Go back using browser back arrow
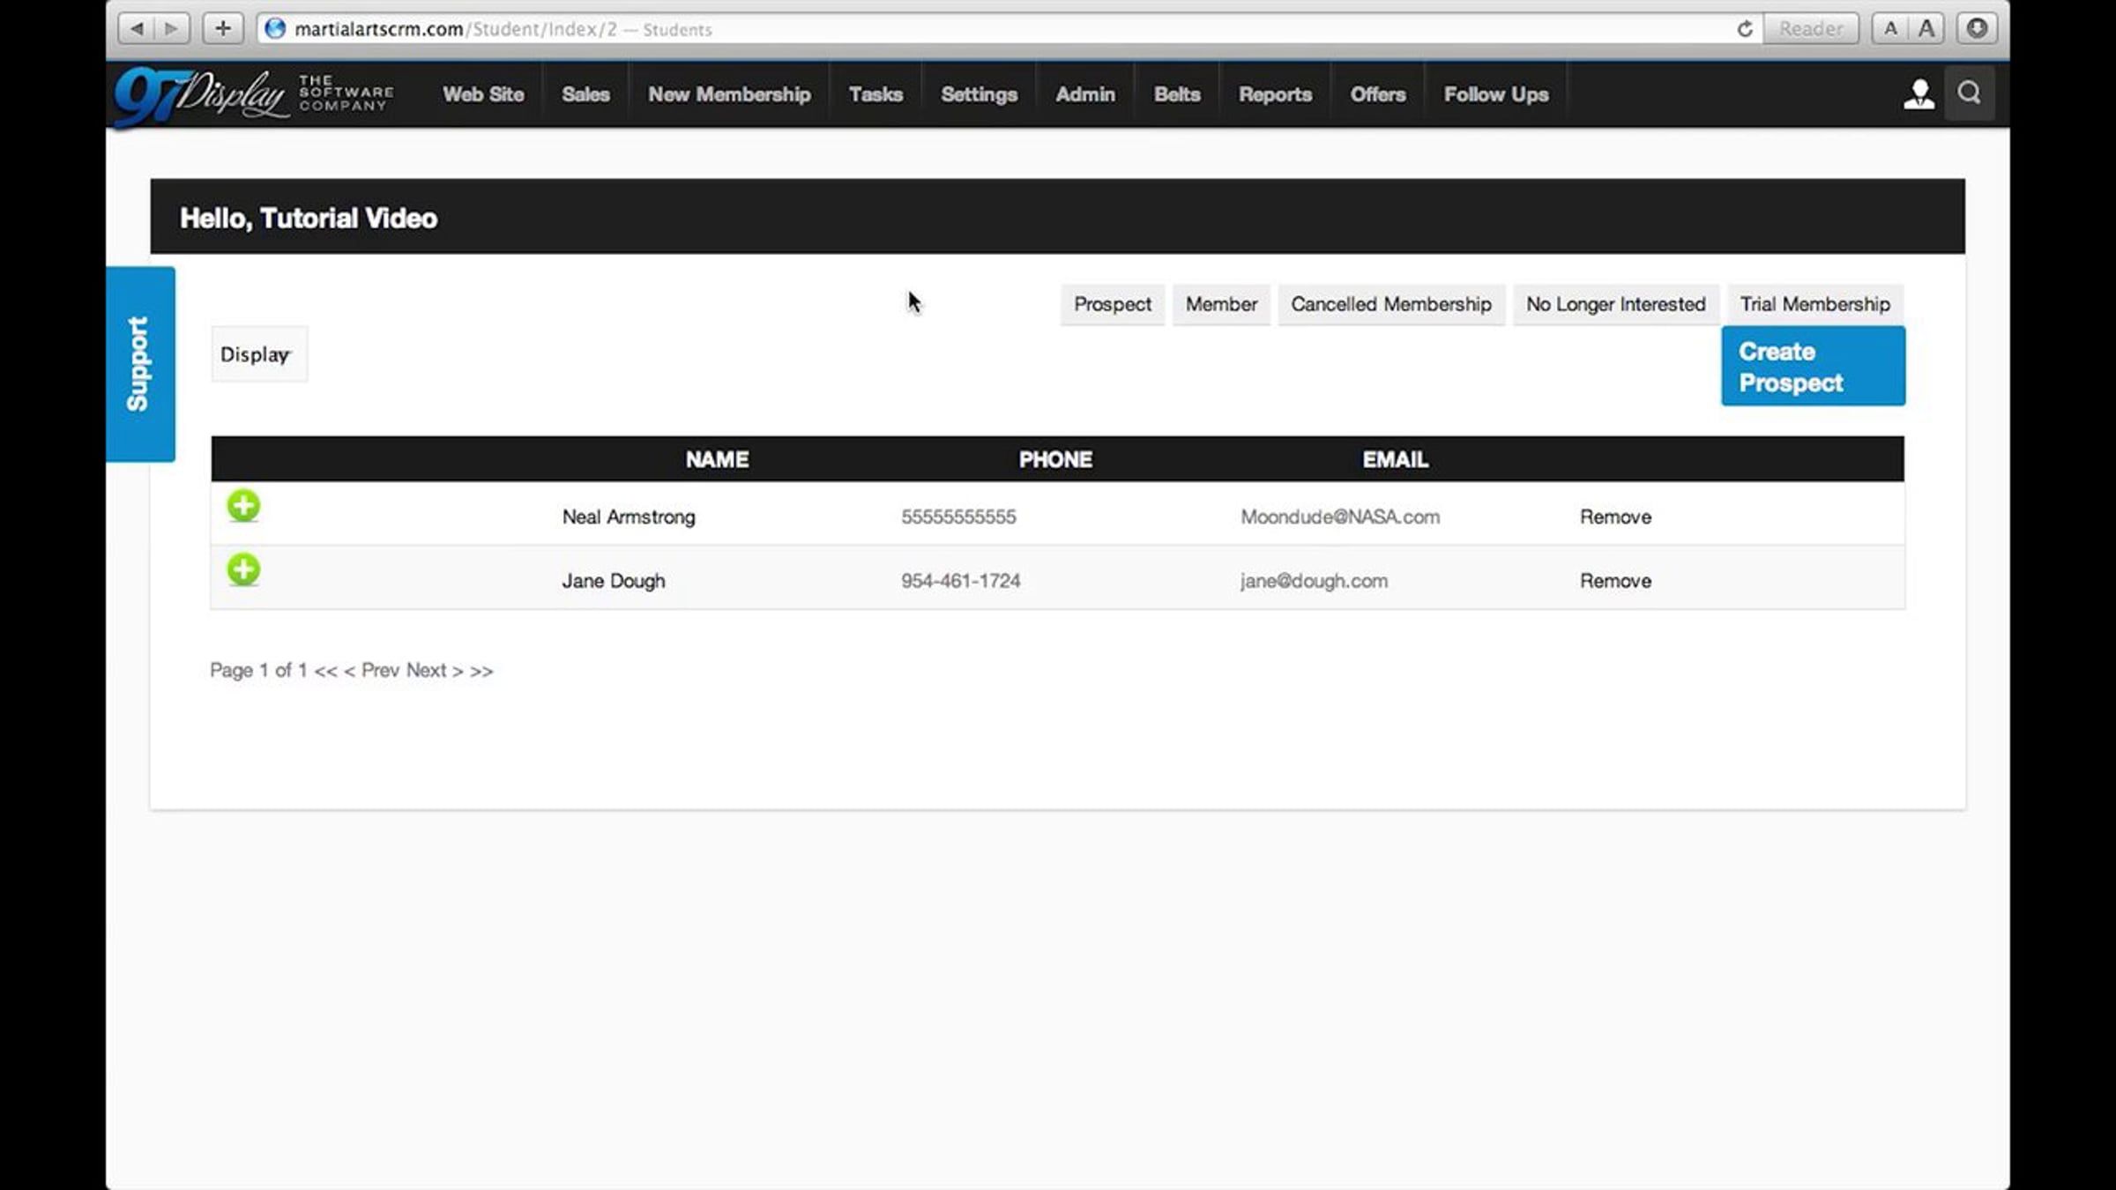The width and height of the screenshot is (2116, 1190). pyautogui.click(x=137, y=29)
